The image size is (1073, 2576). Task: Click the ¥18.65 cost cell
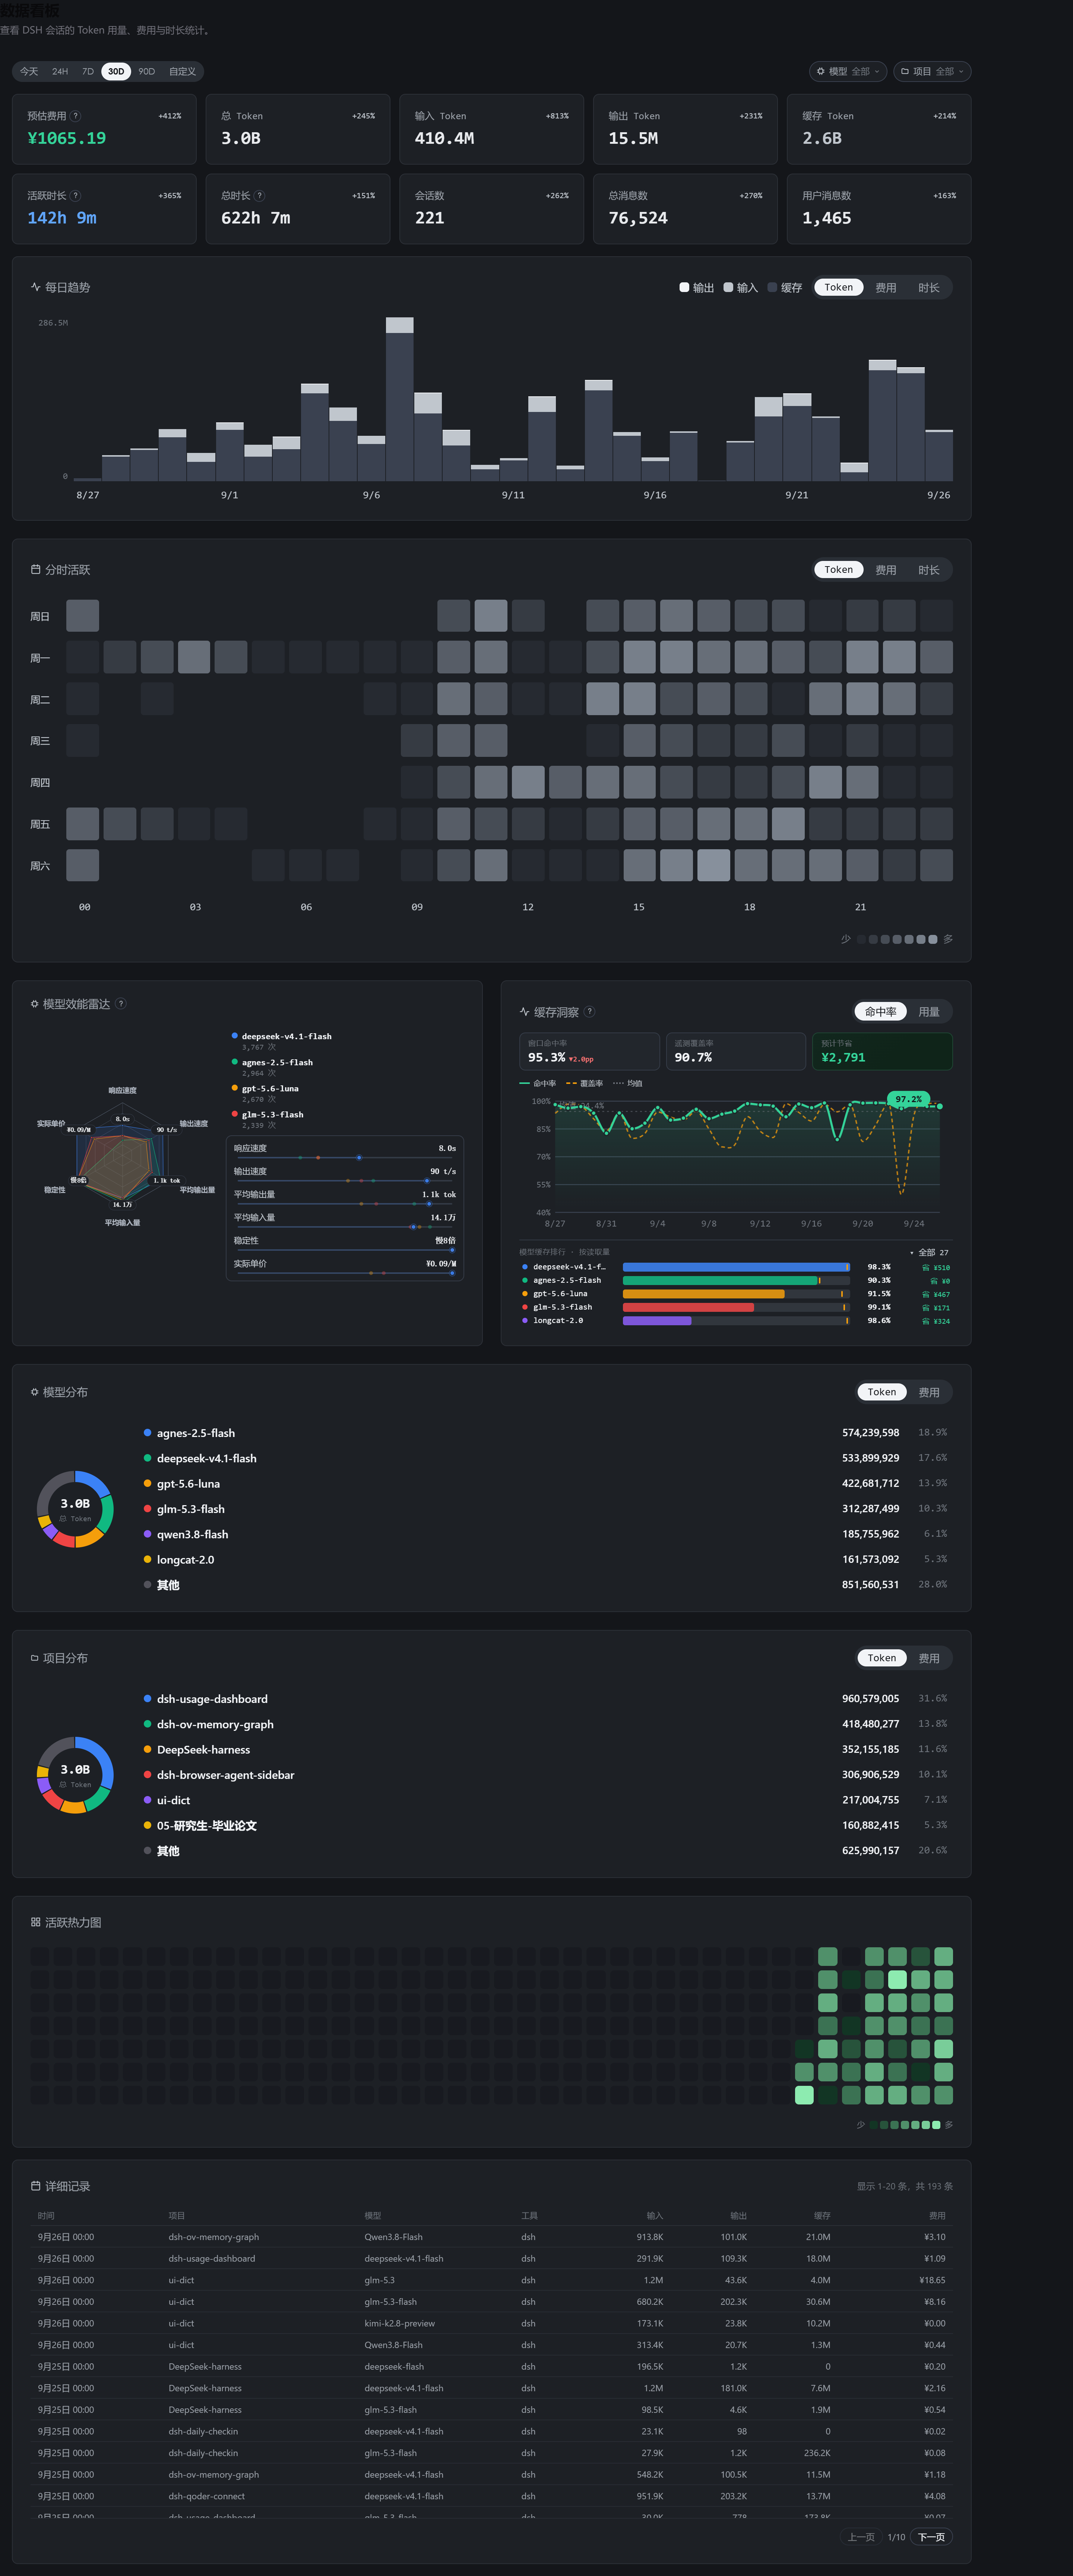tap(933, 2280)
